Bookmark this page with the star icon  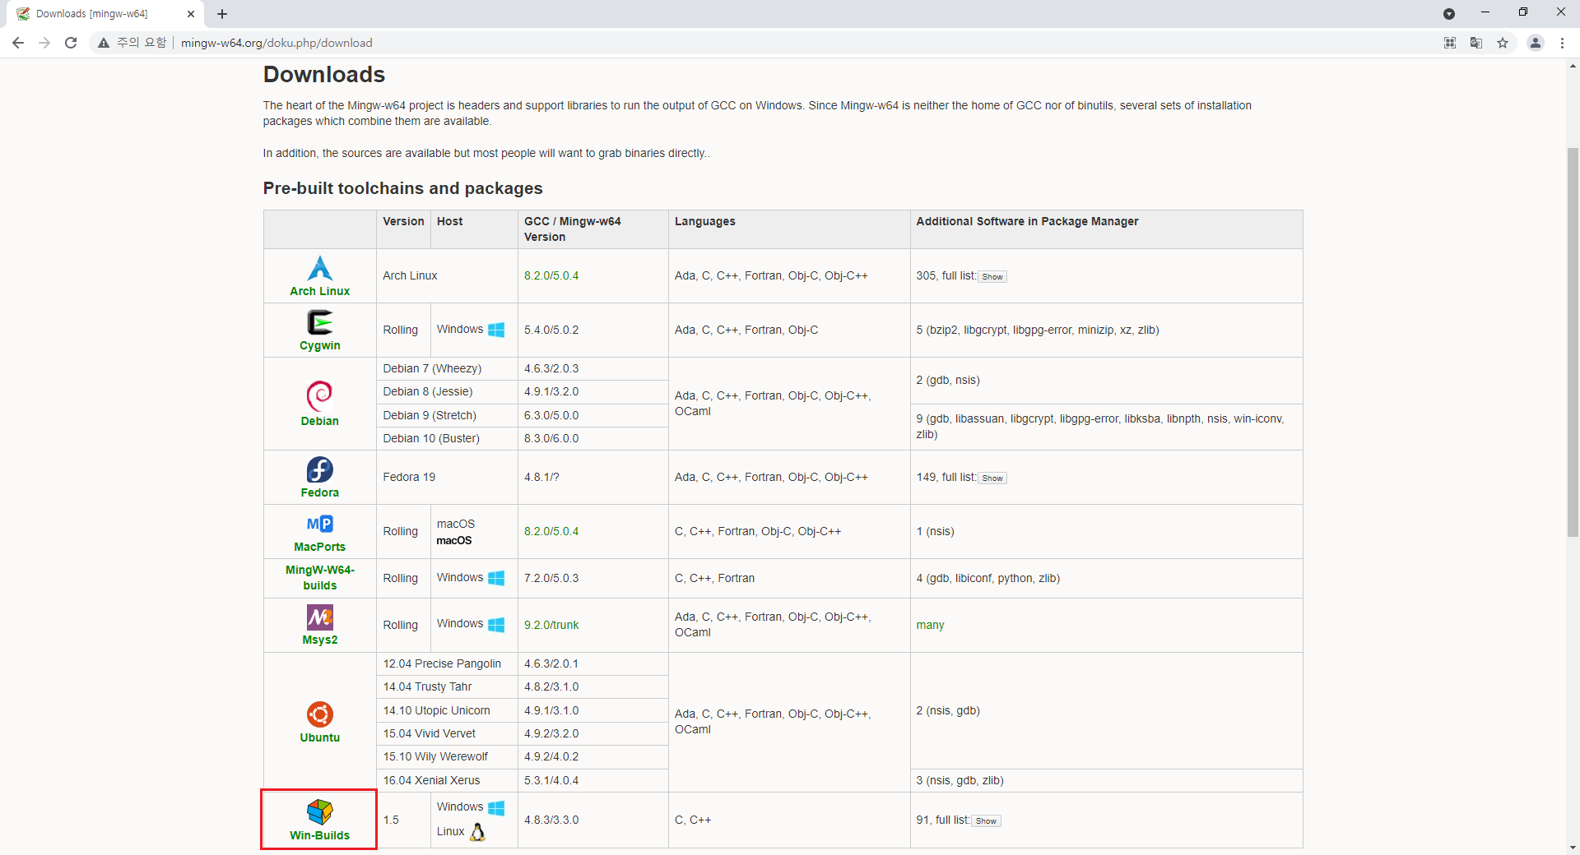pyautogui.click(x=1503, y=43)
